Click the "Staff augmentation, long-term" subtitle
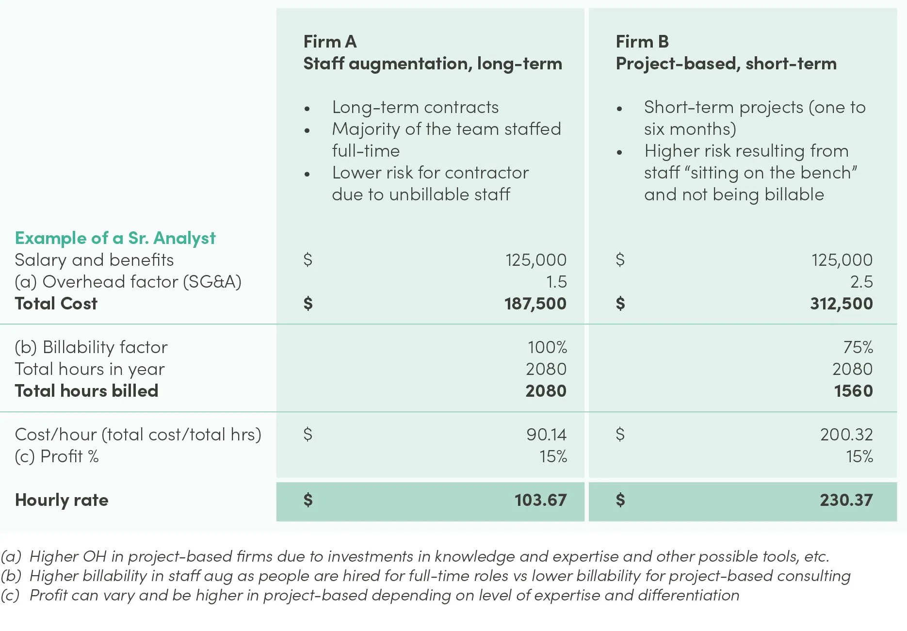The image size is (907, 631). point(433,64)
